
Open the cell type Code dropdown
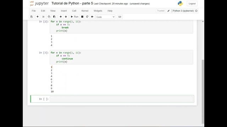coord(105,17)
